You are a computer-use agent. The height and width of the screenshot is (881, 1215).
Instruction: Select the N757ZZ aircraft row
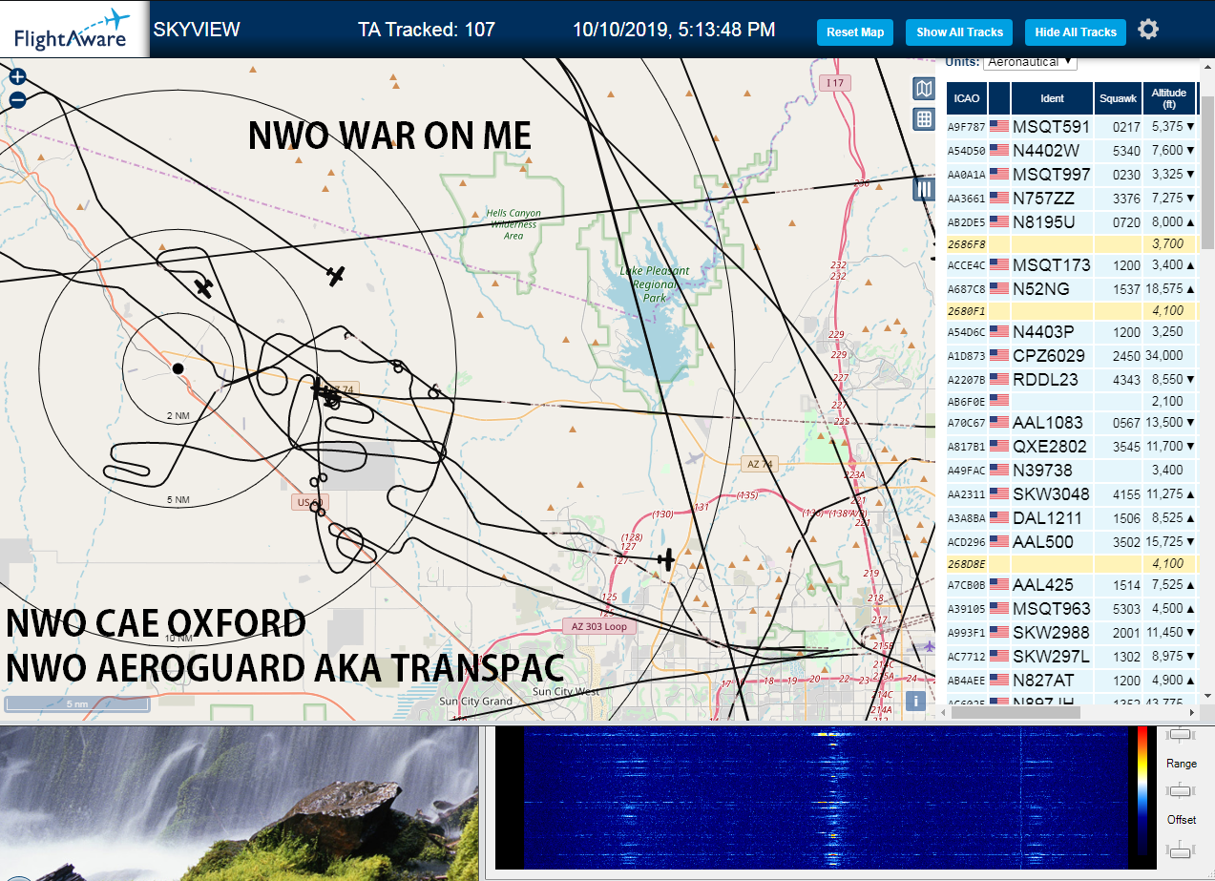click(1071, 198)
